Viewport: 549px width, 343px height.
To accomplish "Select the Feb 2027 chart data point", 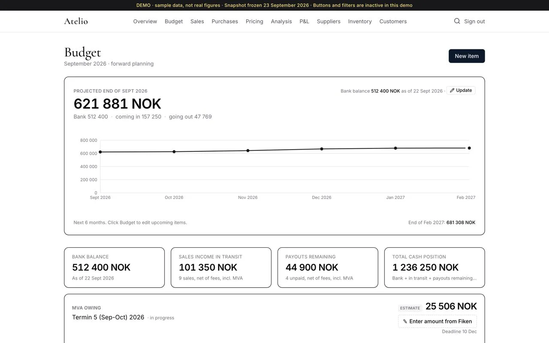I will pyautogui.click(x=469, y=148).
